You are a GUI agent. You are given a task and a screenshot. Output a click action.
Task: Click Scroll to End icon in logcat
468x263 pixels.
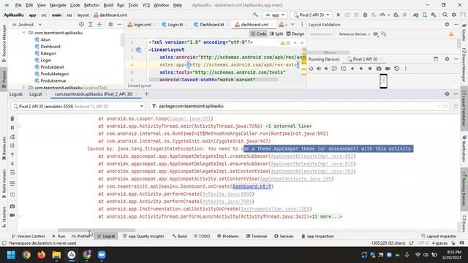tap(12, 145)
